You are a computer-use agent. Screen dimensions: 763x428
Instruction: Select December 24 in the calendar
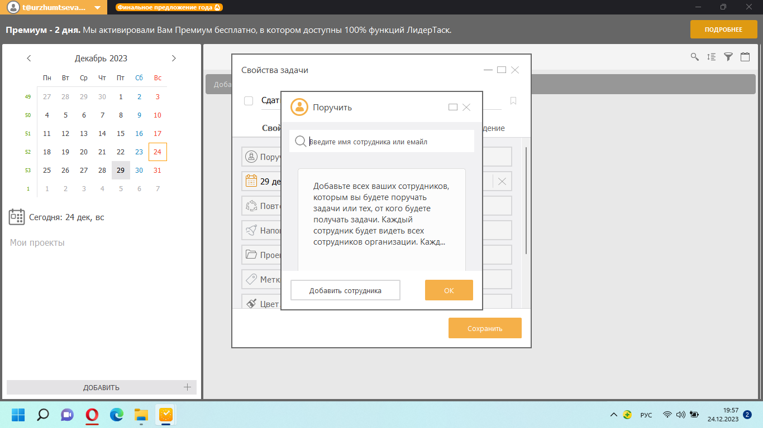pos(158,152)
